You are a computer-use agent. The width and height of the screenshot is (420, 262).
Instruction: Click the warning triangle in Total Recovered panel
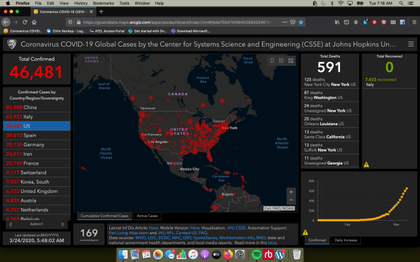(x=366, y=165)
